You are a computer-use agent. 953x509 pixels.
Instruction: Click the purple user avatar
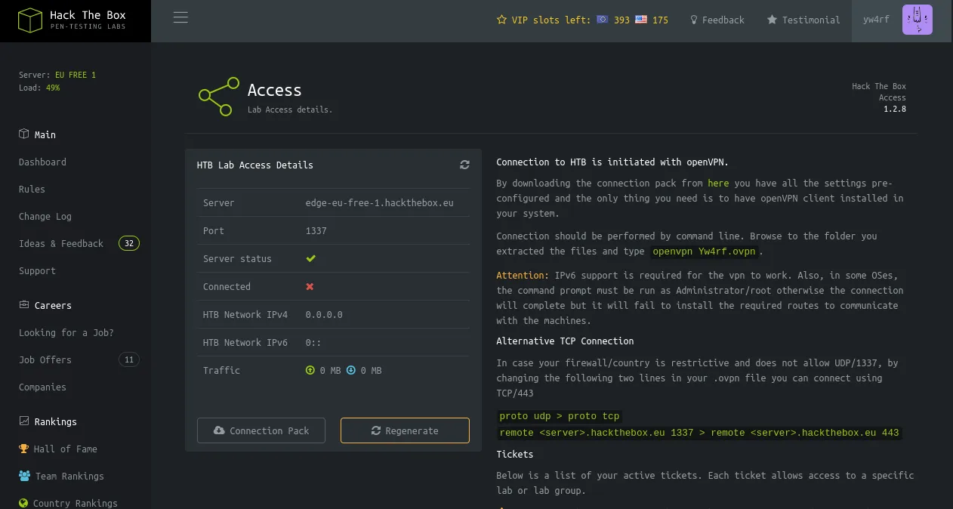(x=917, y=20)
